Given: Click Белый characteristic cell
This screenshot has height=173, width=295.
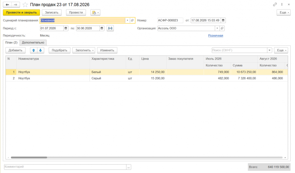Looking at the screenshot, I should [108, 72].
